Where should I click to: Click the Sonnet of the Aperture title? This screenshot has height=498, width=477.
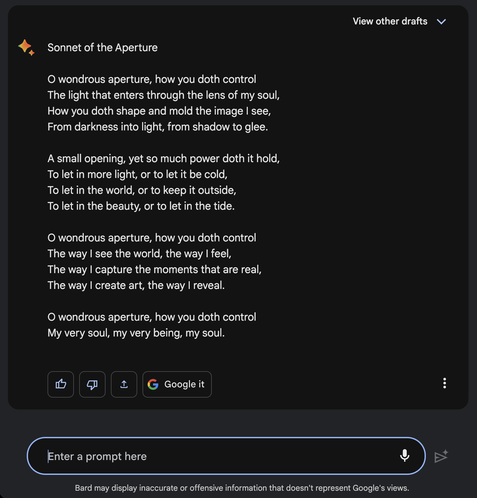click(103, 47)
